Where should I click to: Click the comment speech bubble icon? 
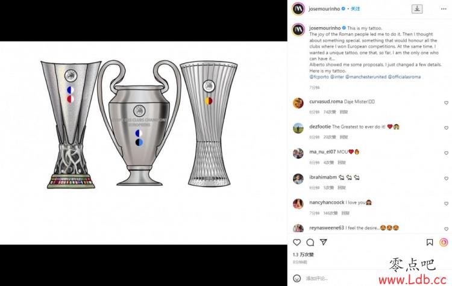[x=310, y=242]
